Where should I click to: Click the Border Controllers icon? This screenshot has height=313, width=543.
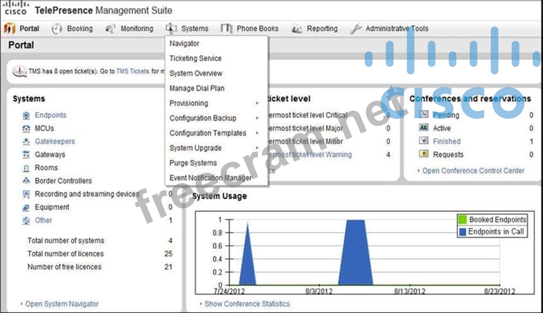[26, 181]
